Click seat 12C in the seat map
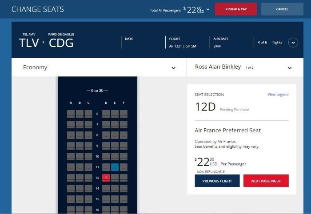The height and width of the screenshot is (214, 311). (88, 178)
